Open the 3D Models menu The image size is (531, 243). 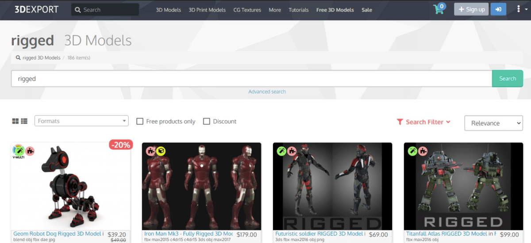coord(168,10)
